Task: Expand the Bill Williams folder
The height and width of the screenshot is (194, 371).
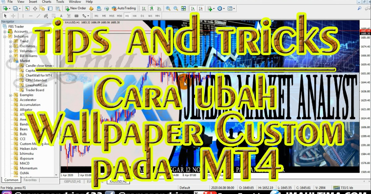Action: pyautogui.click(x=11, y=56)
